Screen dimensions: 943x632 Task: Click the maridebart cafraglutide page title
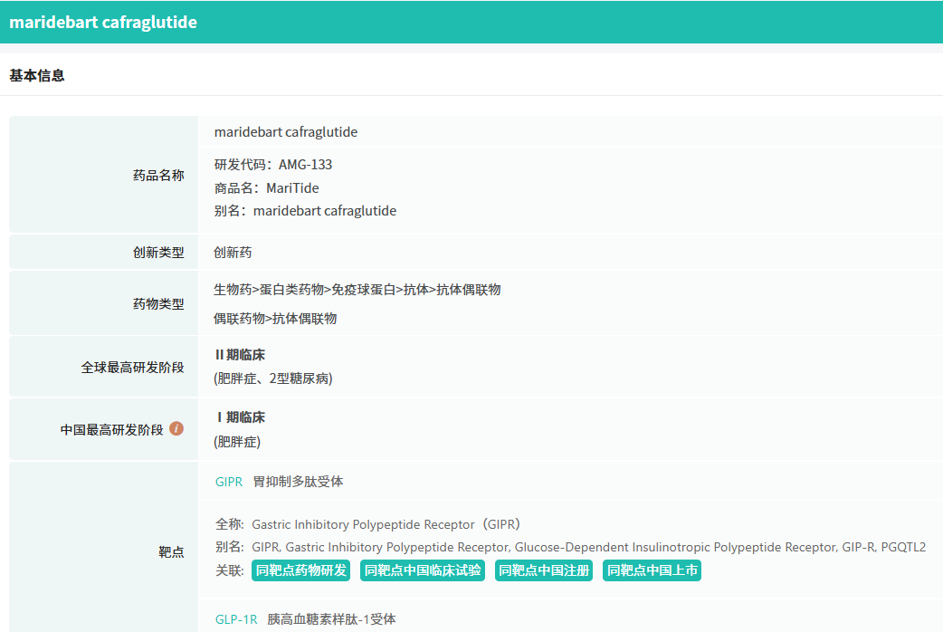(103, 23)
